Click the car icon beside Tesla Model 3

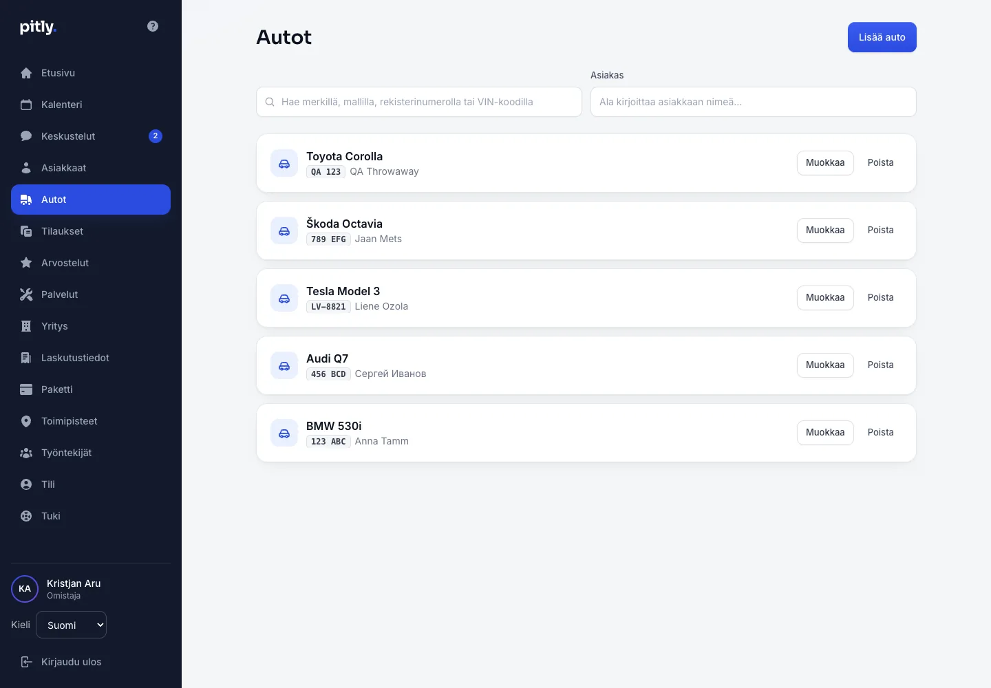tap(284, 298)
